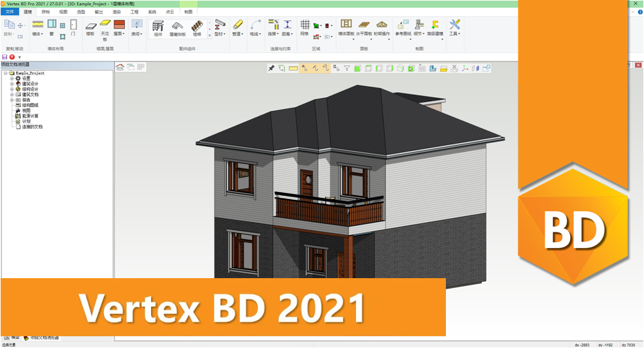Screen dimensions: 644x348
Task: Open the 文件 file menu
Action: click(x=10, y=12)
